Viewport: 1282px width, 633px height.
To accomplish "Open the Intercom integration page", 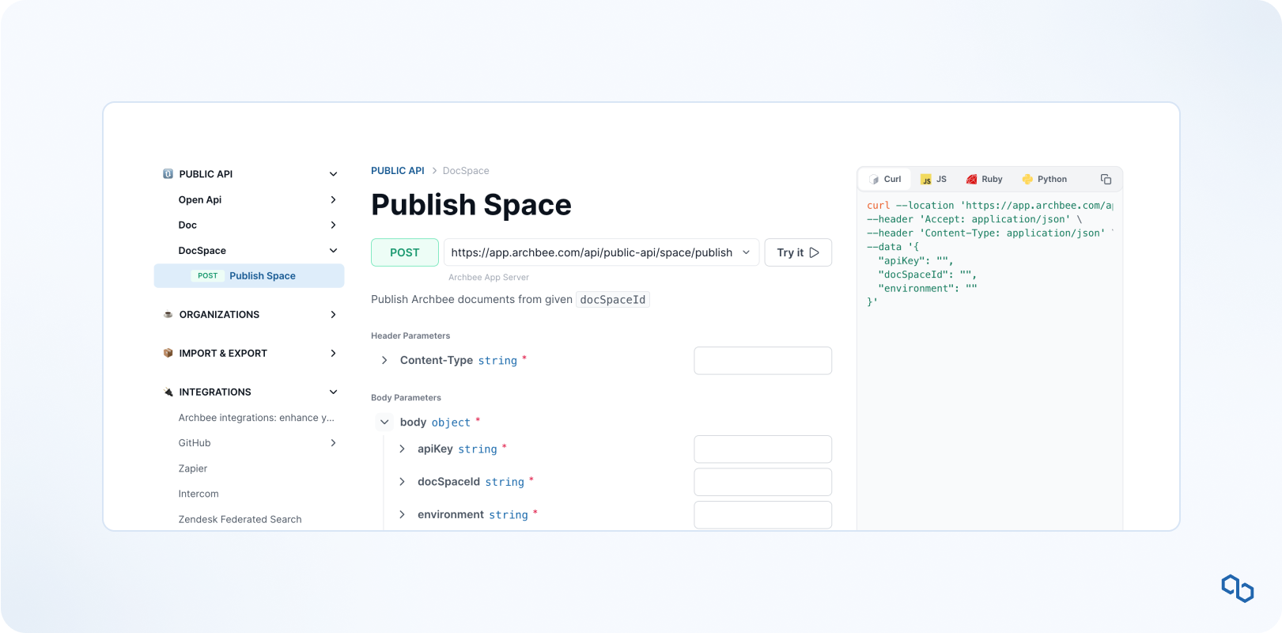I will tap(199, 494).
